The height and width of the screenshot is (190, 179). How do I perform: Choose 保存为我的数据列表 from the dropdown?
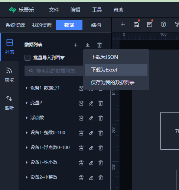click(116, 82)
